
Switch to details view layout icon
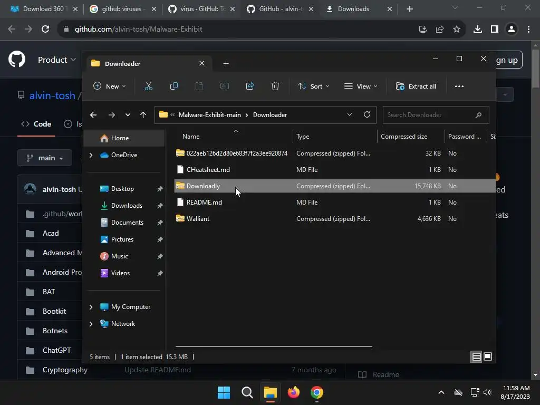476,357
